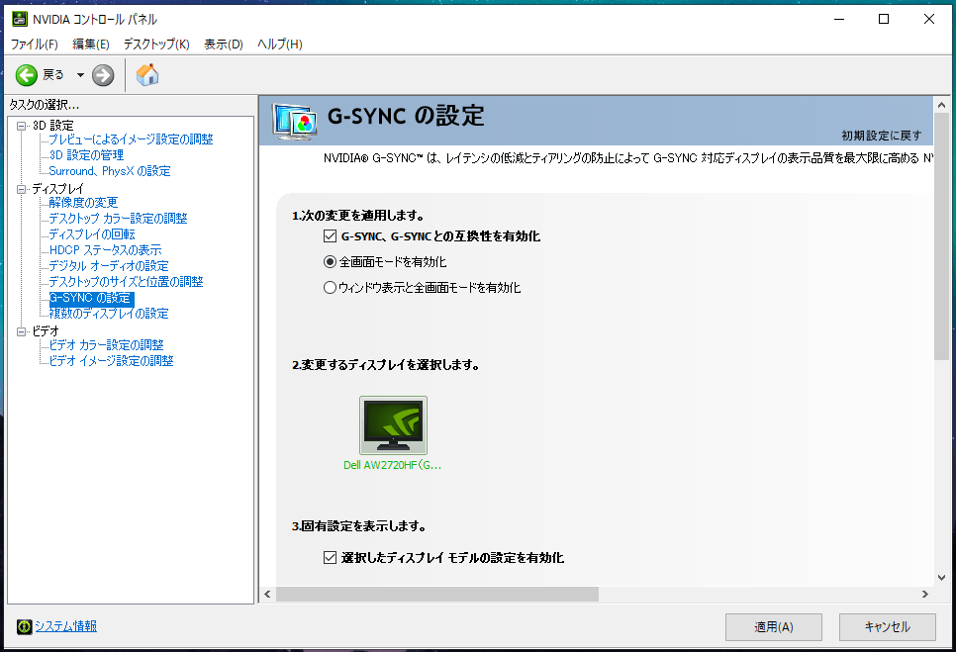Open 複数のディスプレイの設定 page
The width and height of the screenshot is (956, 652).
point(109,314)
